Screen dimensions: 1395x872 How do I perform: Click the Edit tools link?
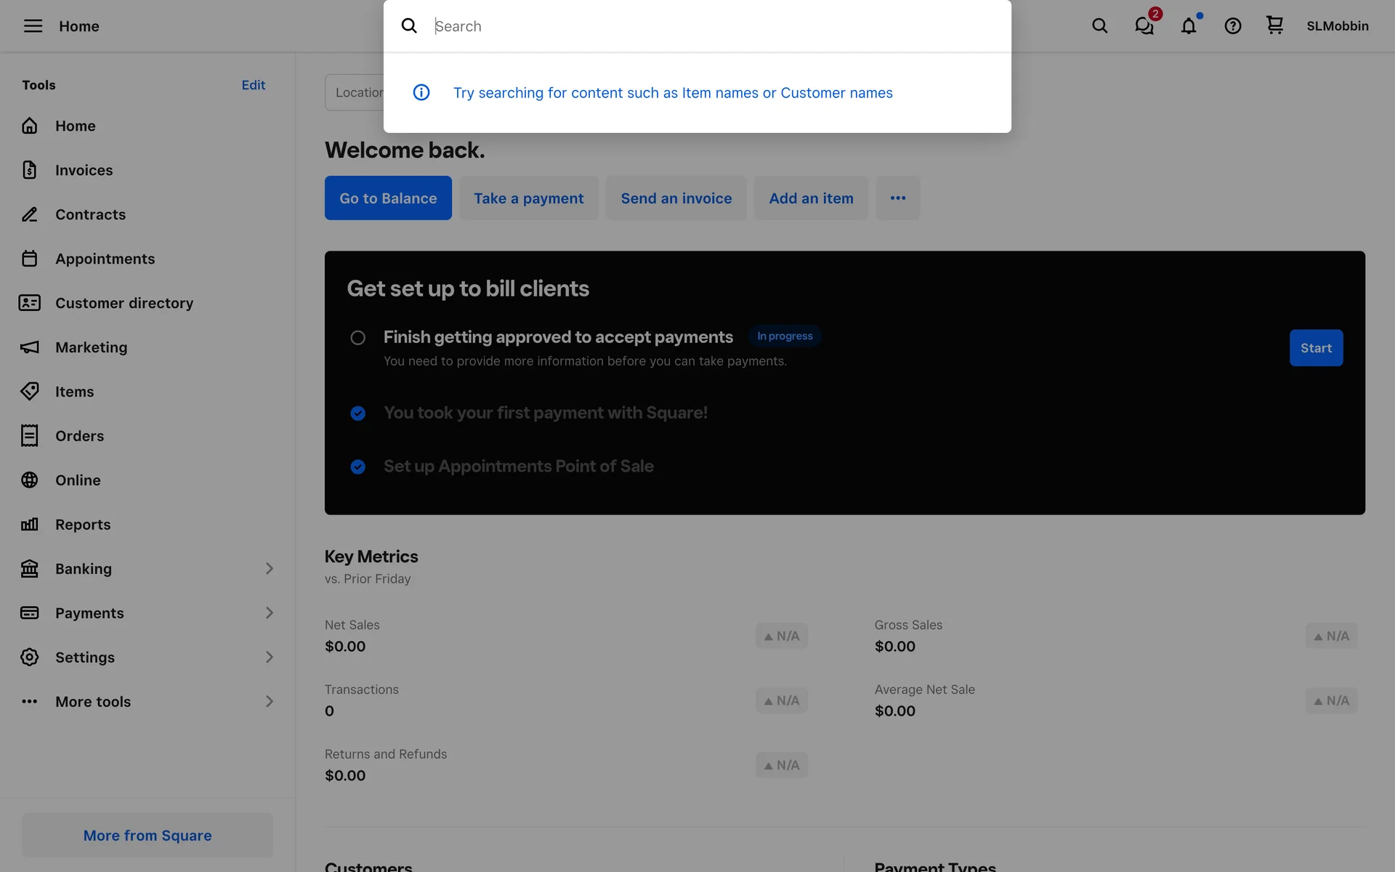click(x=253, y=85)
